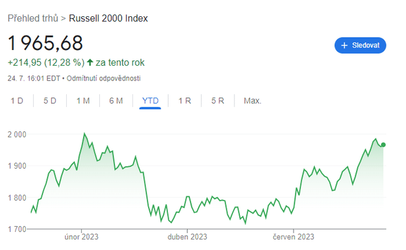Switch to 1 R yearly range
The height and width of the screenshot is (250, 406).
pyautogui.click(x=184, y=101)
